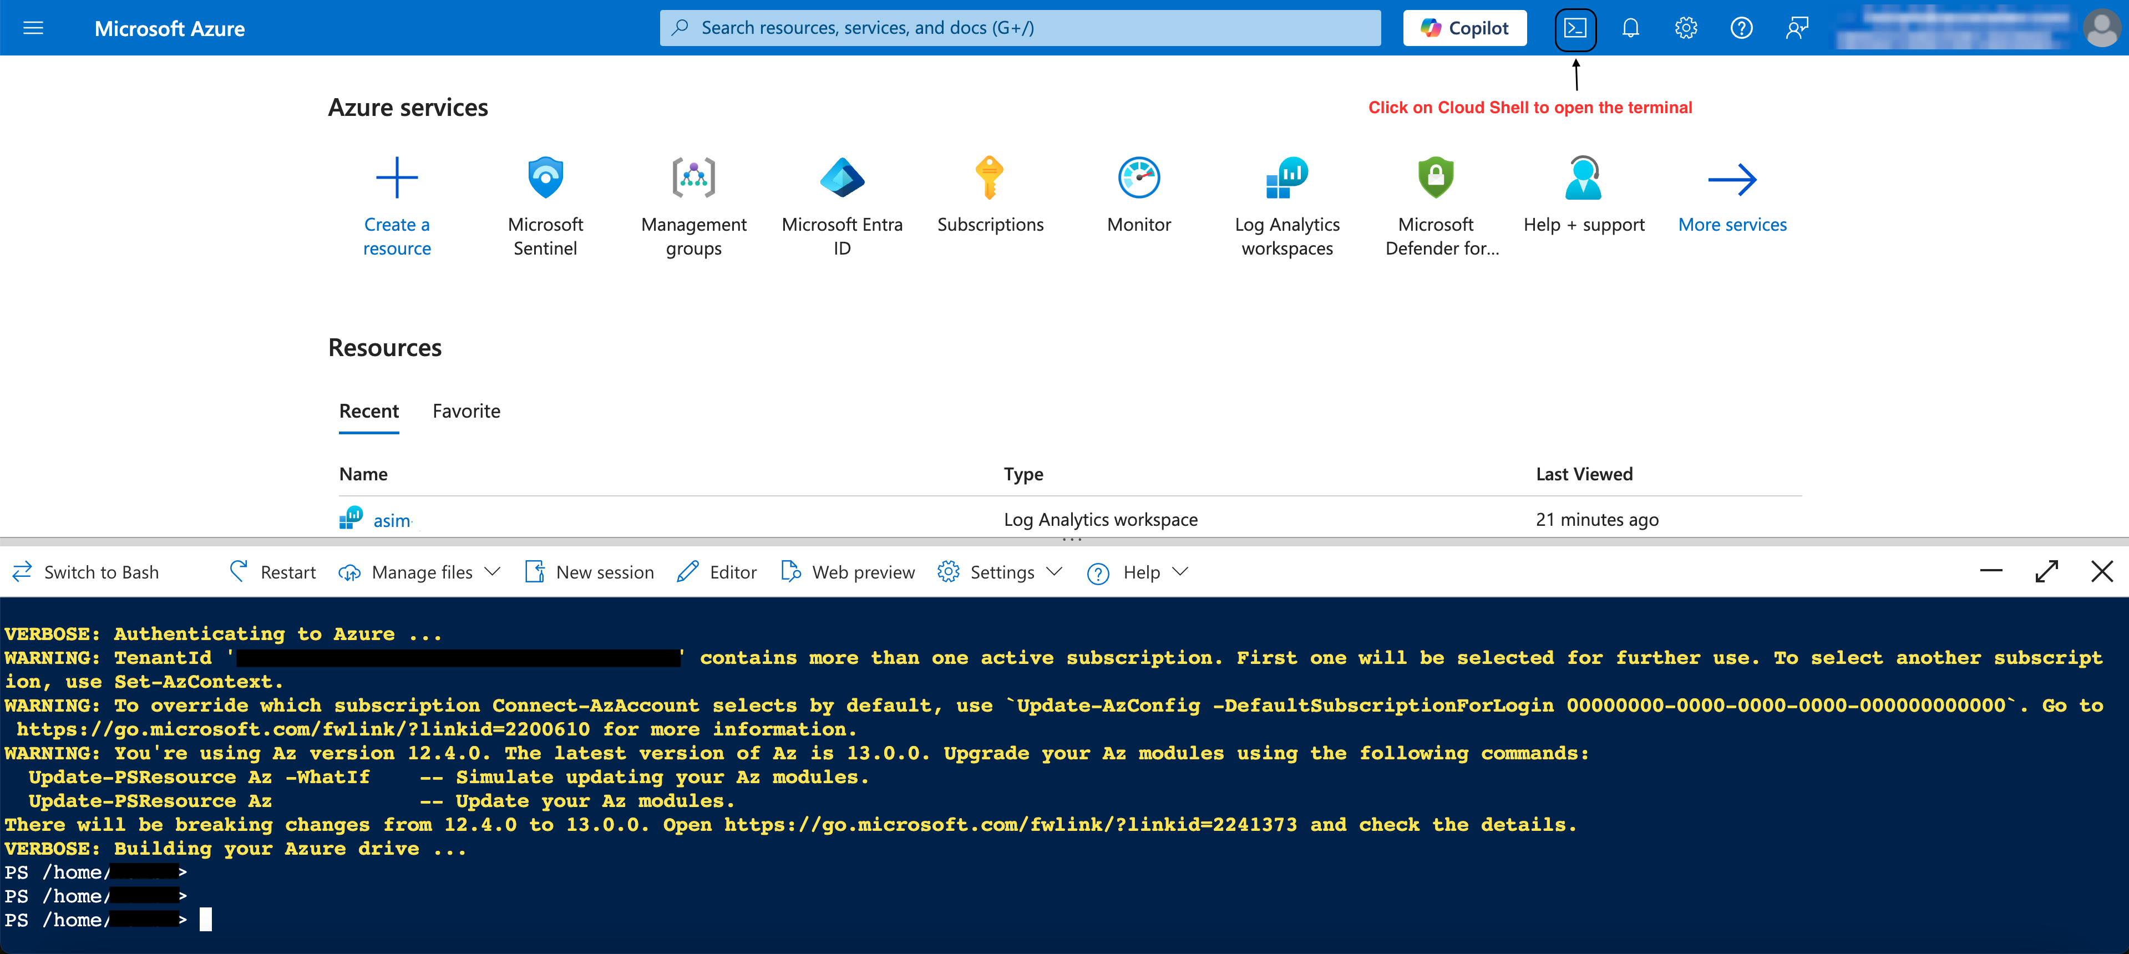Open the help question mark icon
2129x954 pixels.
tap(1741, 28)
